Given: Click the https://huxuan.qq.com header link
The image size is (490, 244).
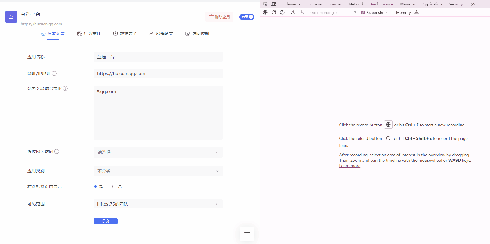Looking at the screenshot, I should 41,24.
